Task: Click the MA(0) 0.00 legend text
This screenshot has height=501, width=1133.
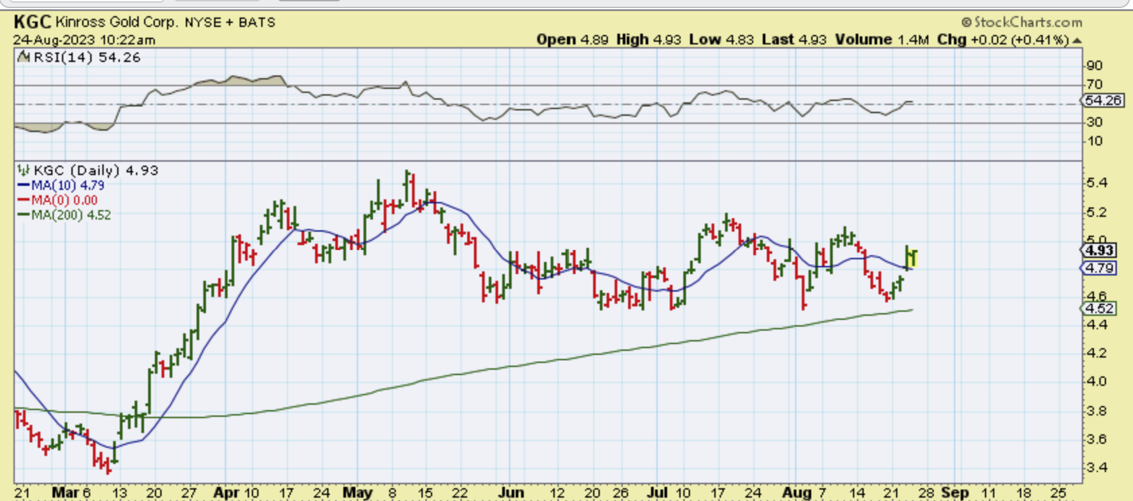Action: [x=64, y=200]
